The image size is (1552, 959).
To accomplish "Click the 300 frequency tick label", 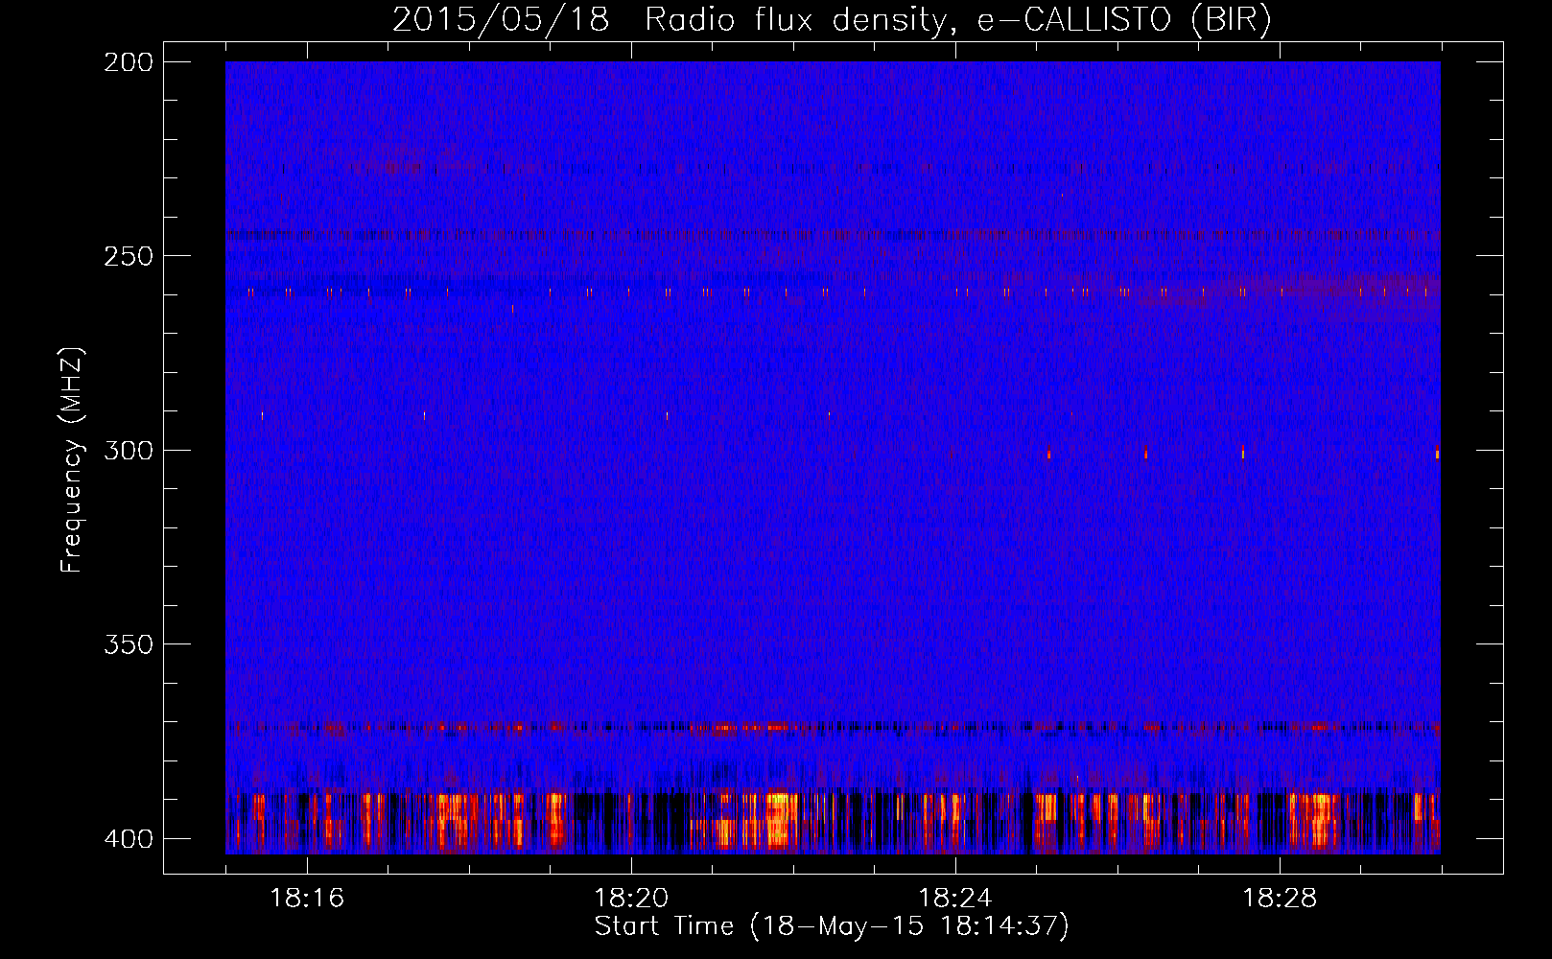I will 129,450.
